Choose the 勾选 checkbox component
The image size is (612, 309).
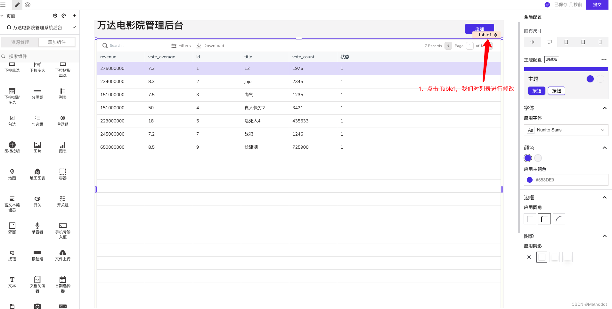[12, 121]
